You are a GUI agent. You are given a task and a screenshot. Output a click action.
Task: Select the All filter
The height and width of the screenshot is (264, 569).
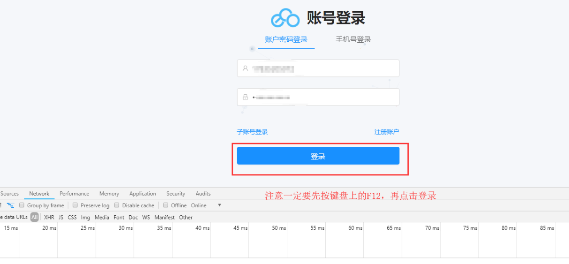pos(35,217)
